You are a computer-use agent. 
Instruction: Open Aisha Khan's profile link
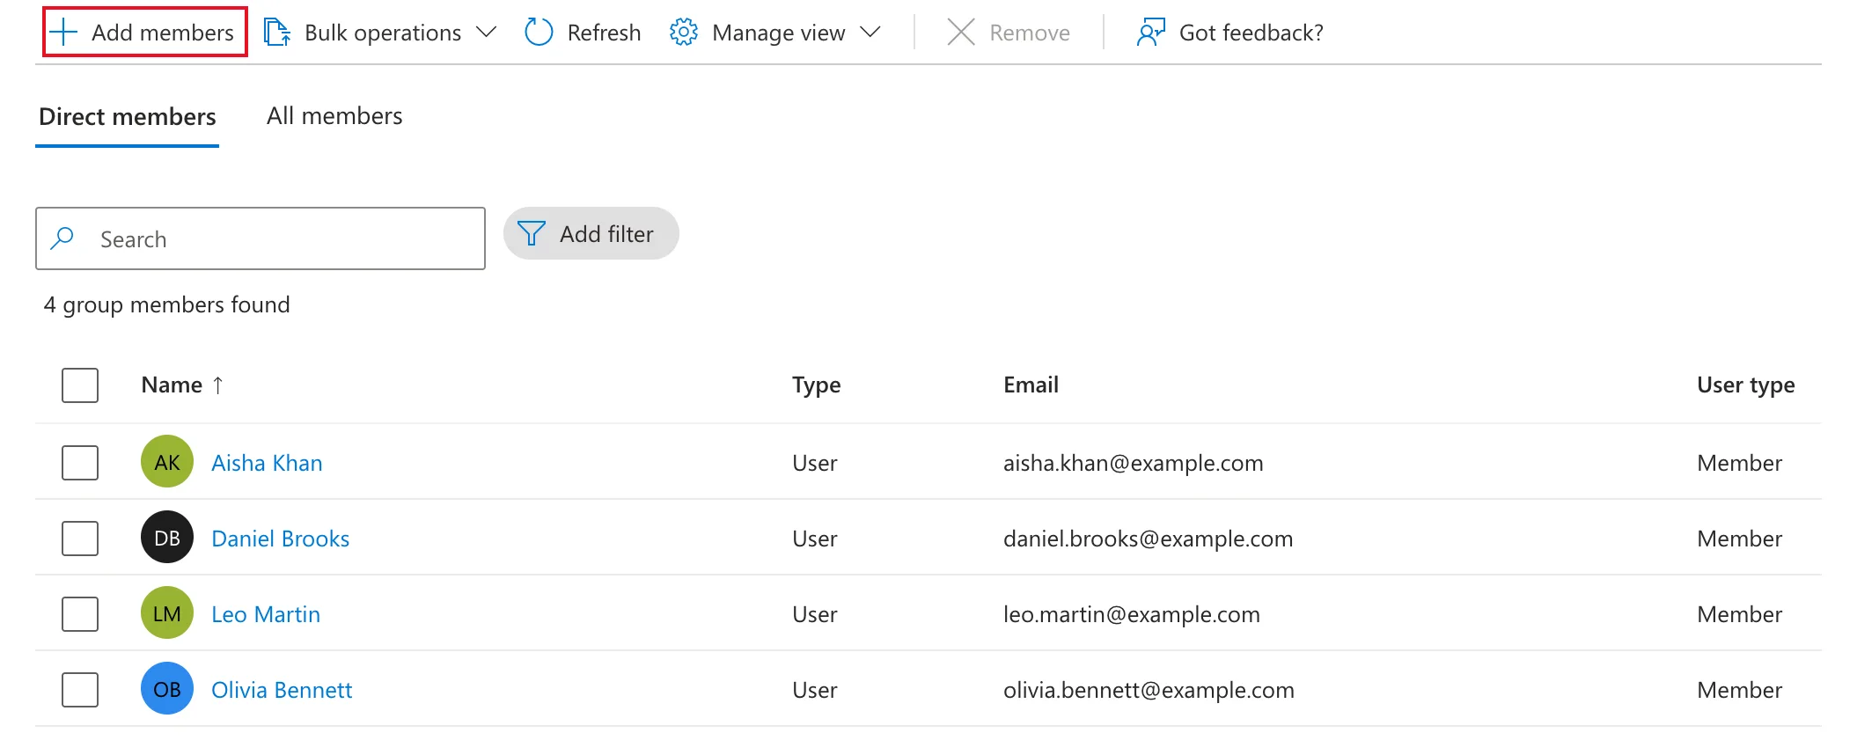pyautogui.click(x=267, y=463)
